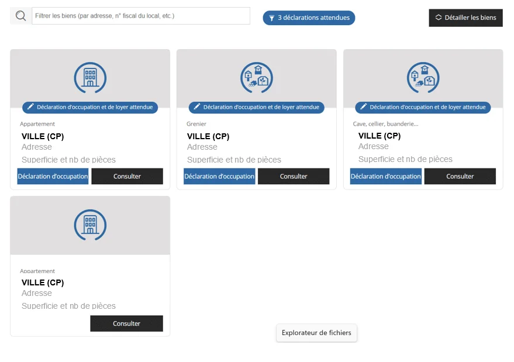Click pencil icon on Appartement declaration badge

coord(30,107)
